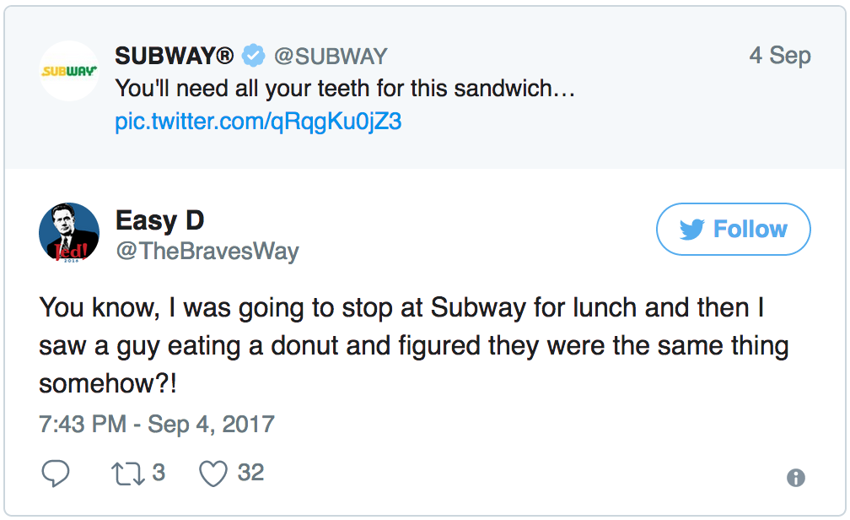This screenshot has height=520, width=850.
Task: Open the Subway logo avatar
Action: (x=69, y=71)
